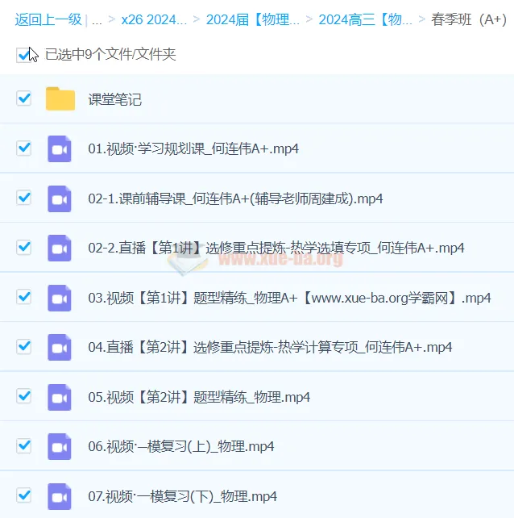This screenshot has height=518, width=514.
Task: Toggle the select-all checkbox at top
Action: [23, 54]
